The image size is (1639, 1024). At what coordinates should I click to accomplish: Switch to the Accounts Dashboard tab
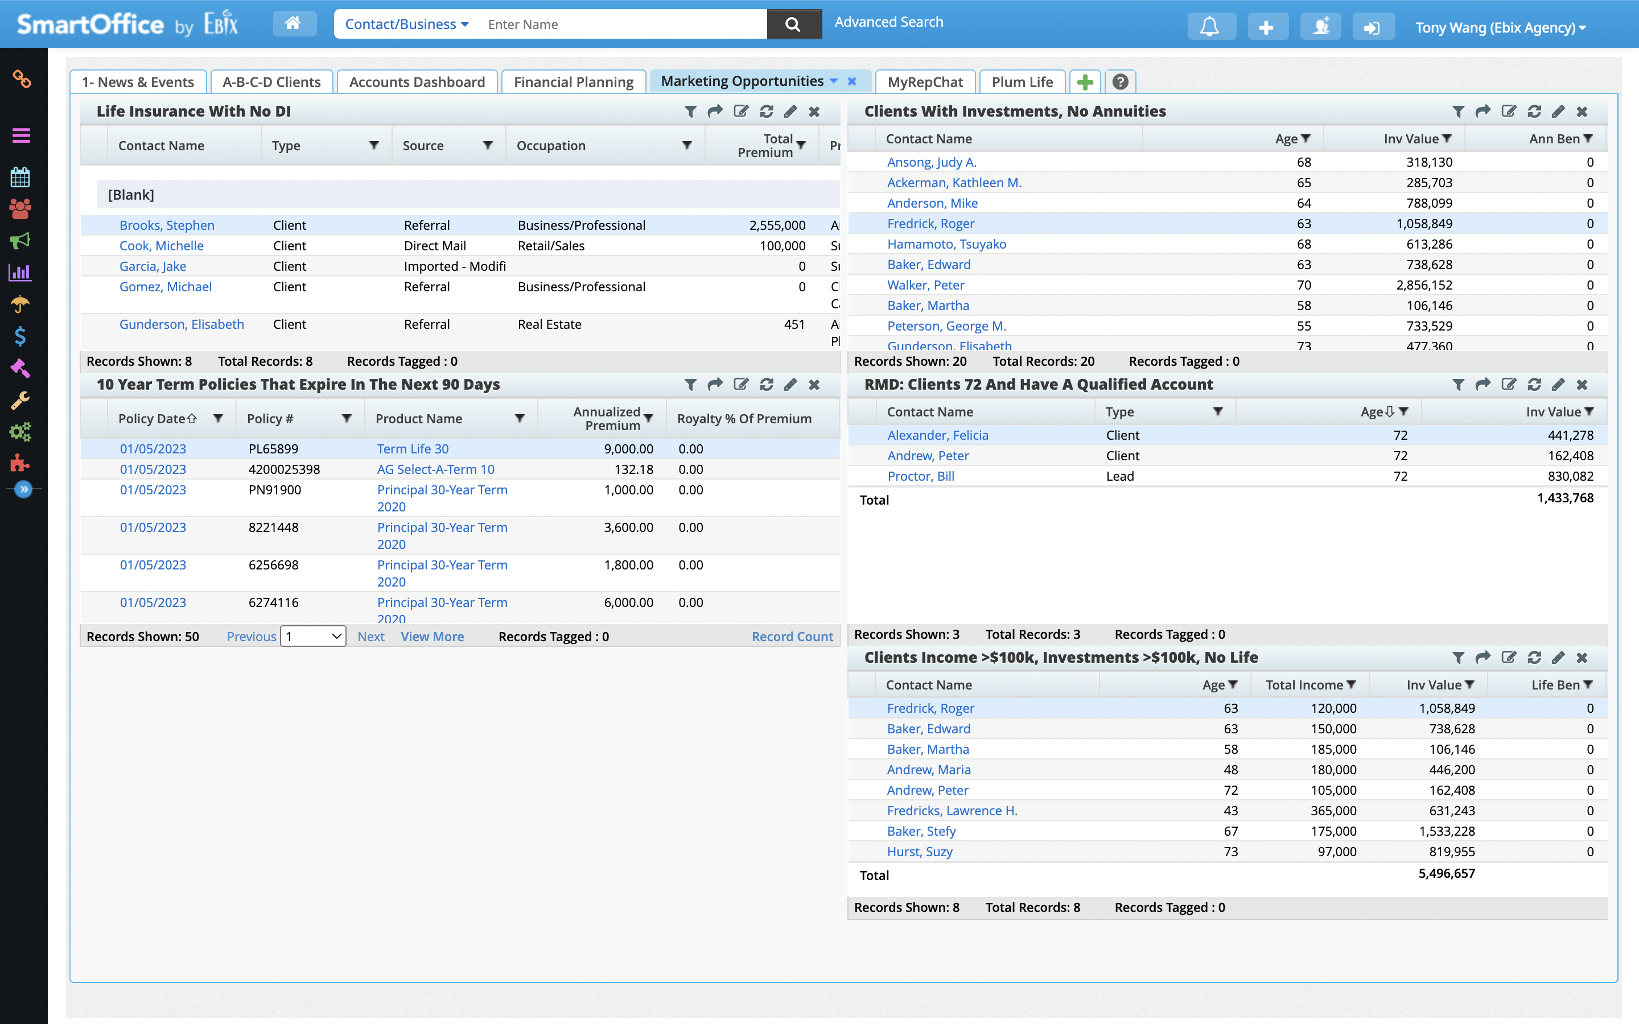[417, 81]
